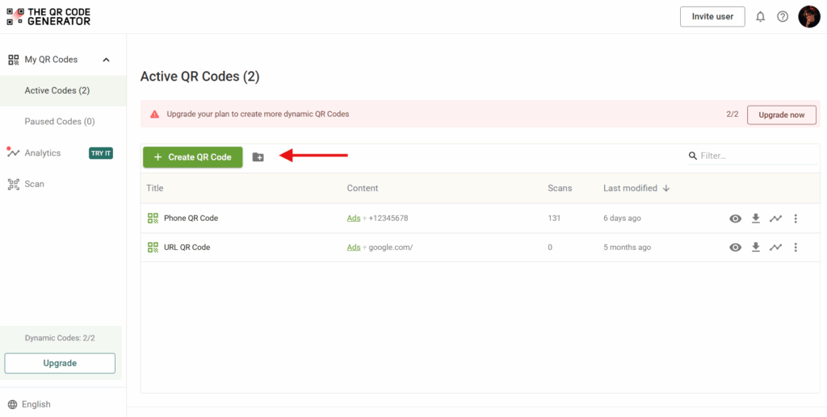Open Analytics in the sidebar
827x417 pixels.
tap(43, 153)
